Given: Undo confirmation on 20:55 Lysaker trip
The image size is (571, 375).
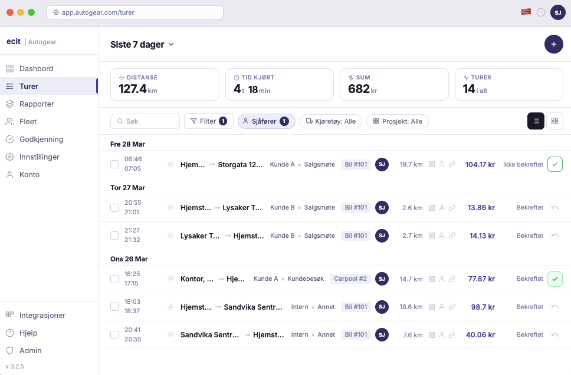Looking at the screenshot, I should 554,208.
